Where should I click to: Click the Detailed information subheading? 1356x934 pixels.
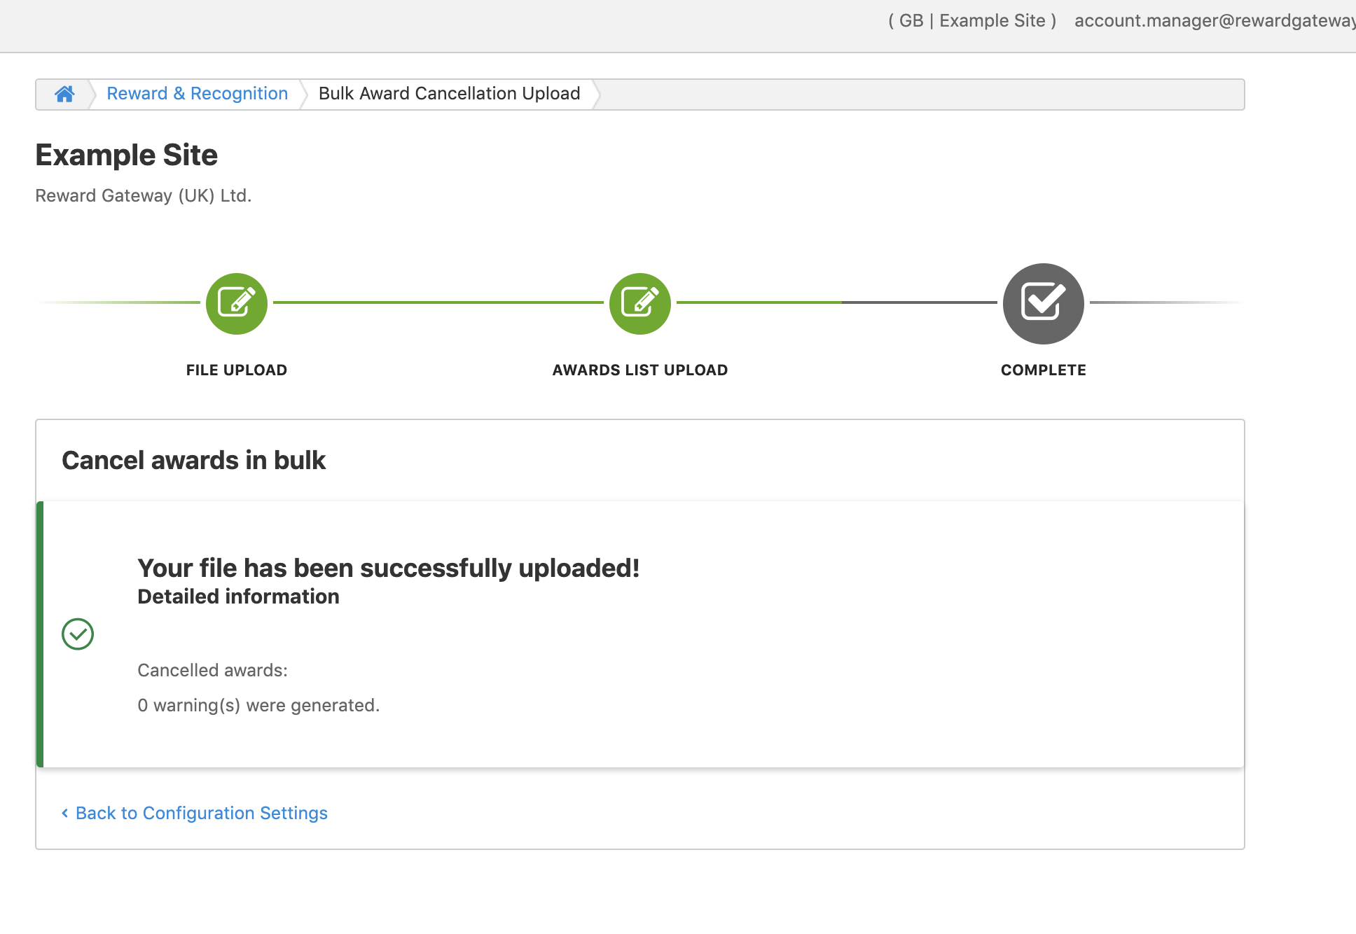pyautogui.click(x=238, y=597)
